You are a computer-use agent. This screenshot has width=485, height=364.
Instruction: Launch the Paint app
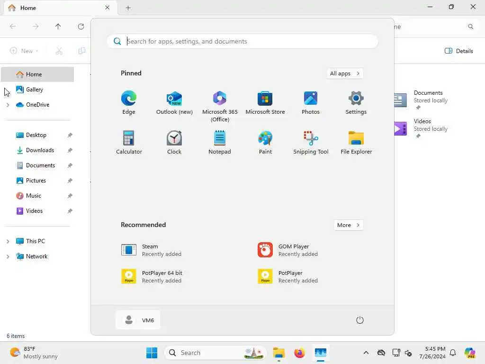tap(265, 142)
